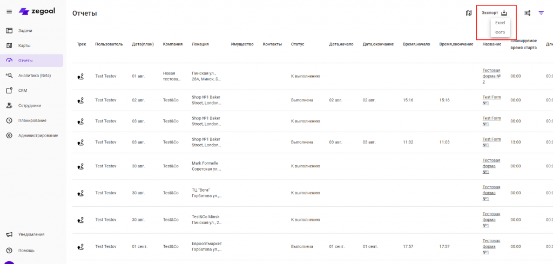Go to Задачи in the sidebar
This screenshot has width=553, height=264.
[x=25, y=31]
